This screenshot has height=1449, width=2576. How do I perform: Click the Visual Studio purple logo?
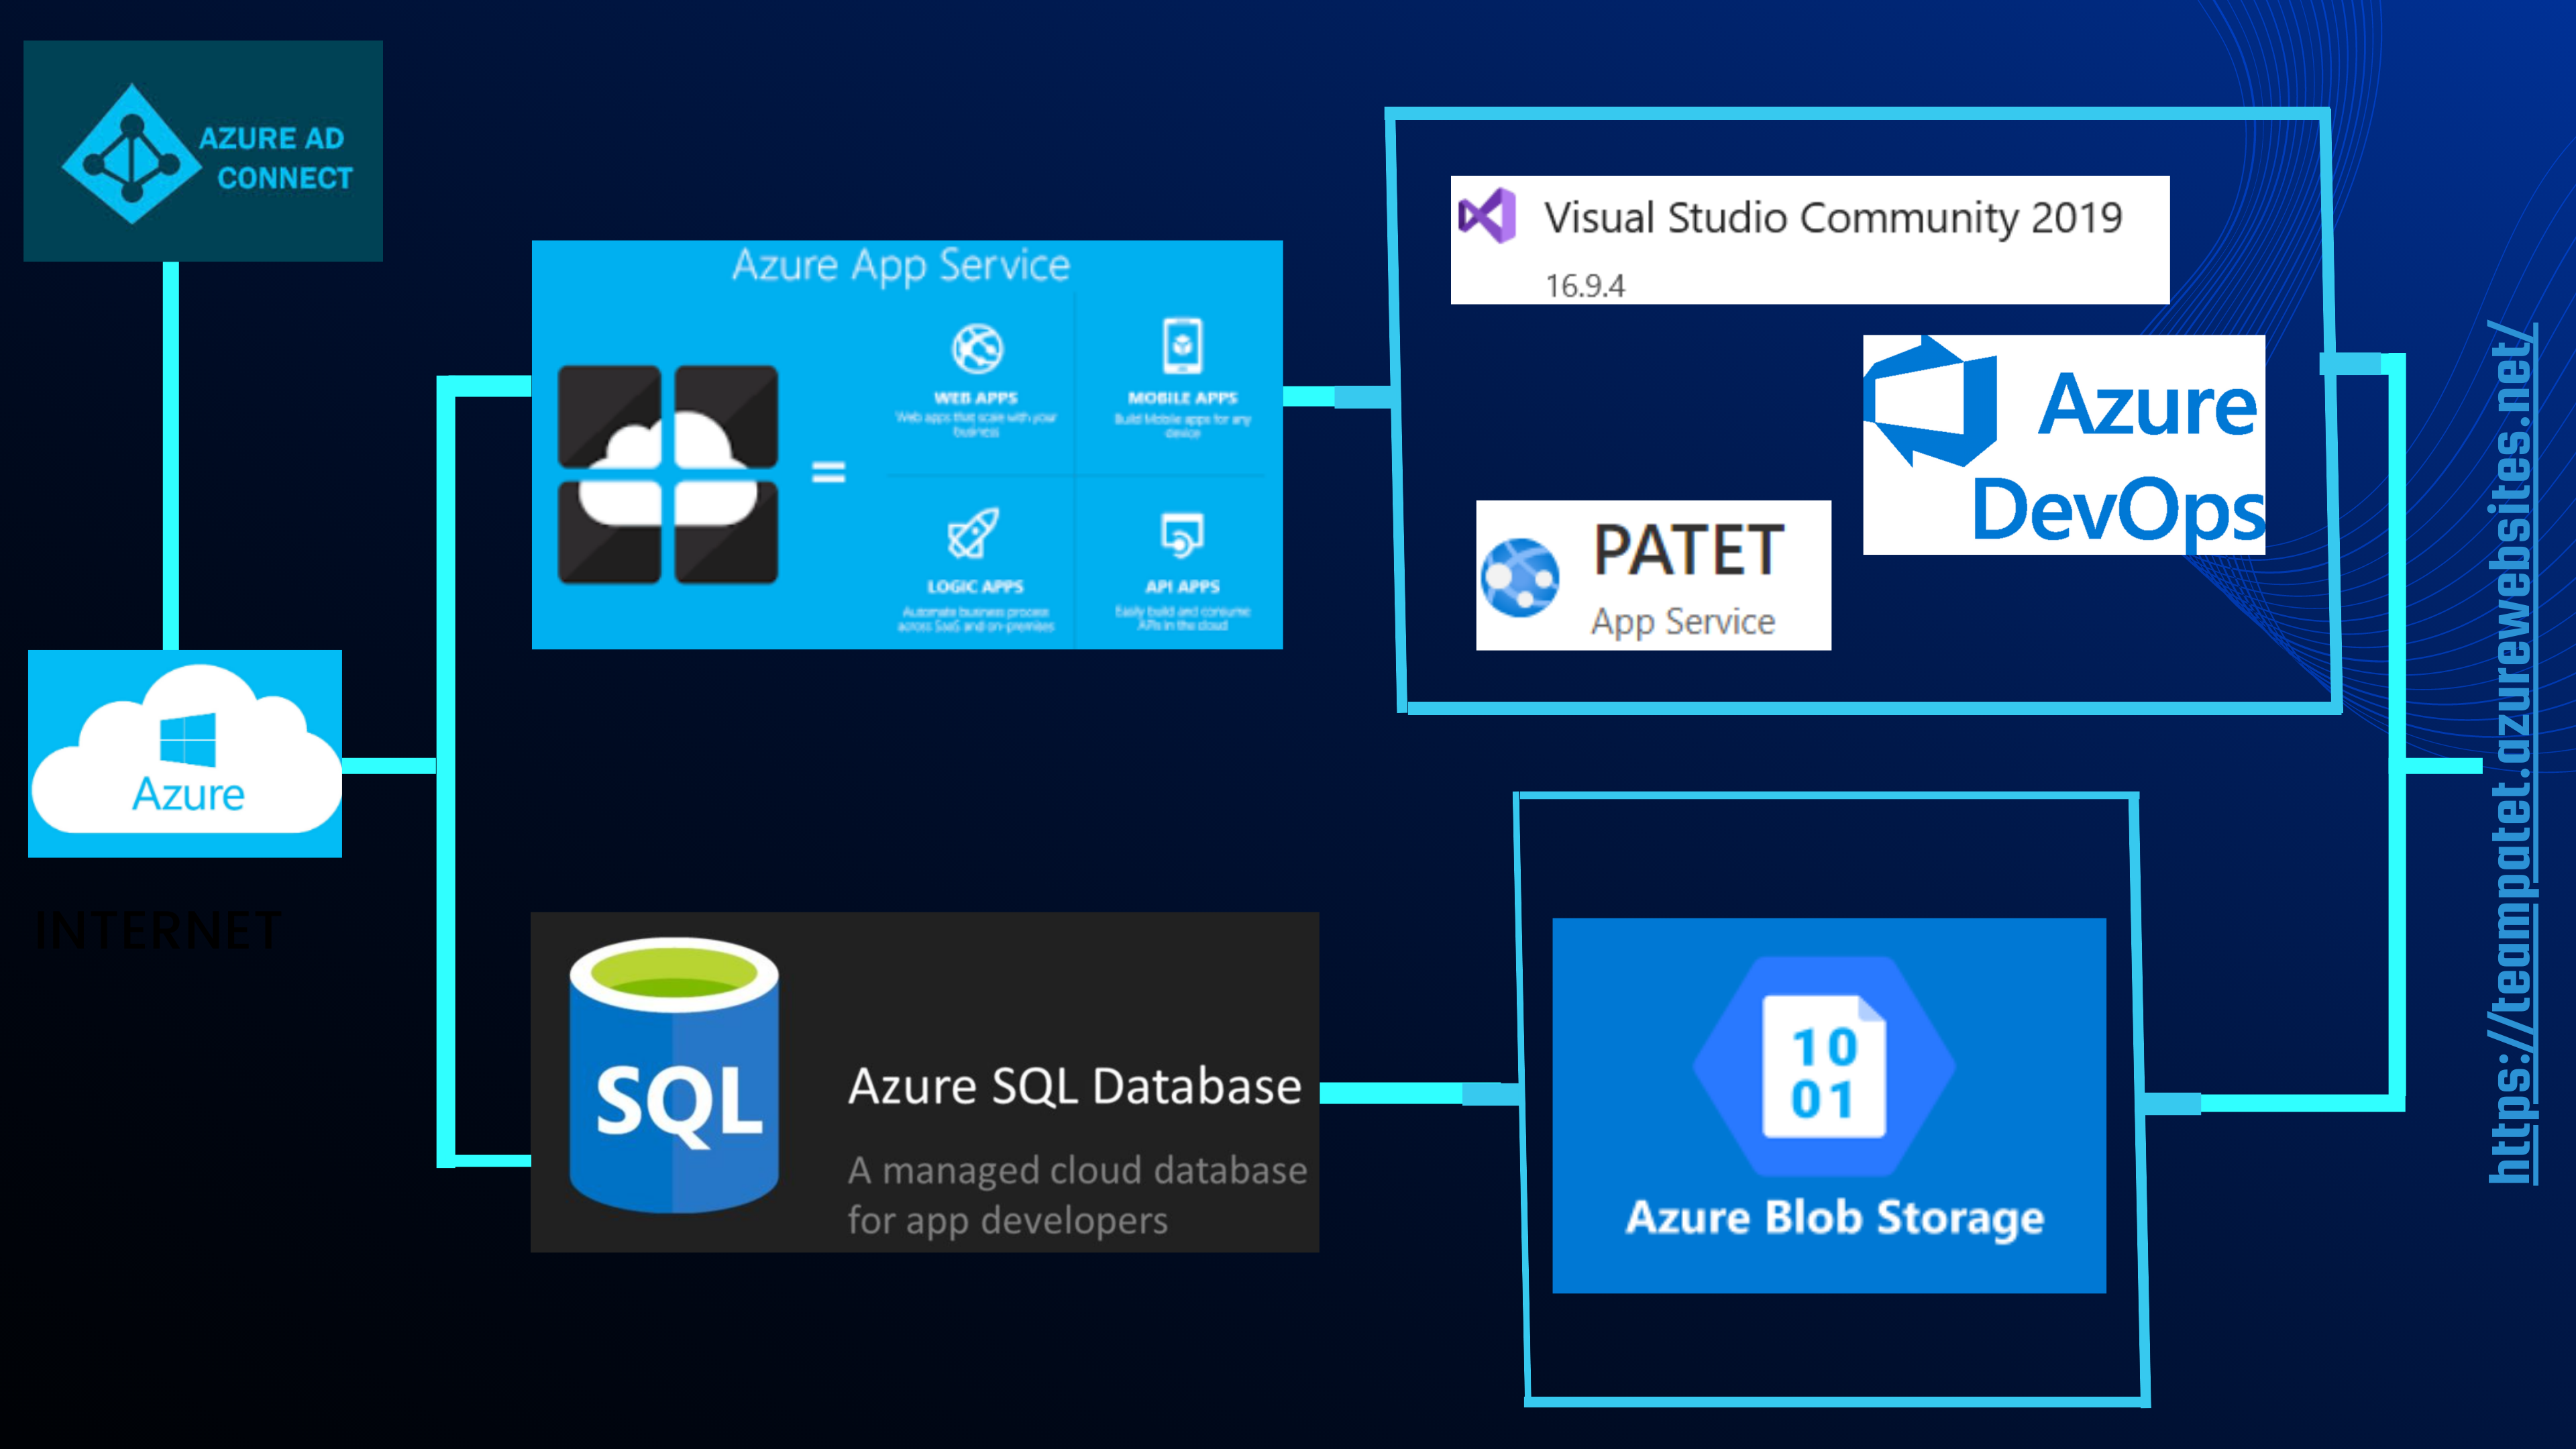(1487, 215)
